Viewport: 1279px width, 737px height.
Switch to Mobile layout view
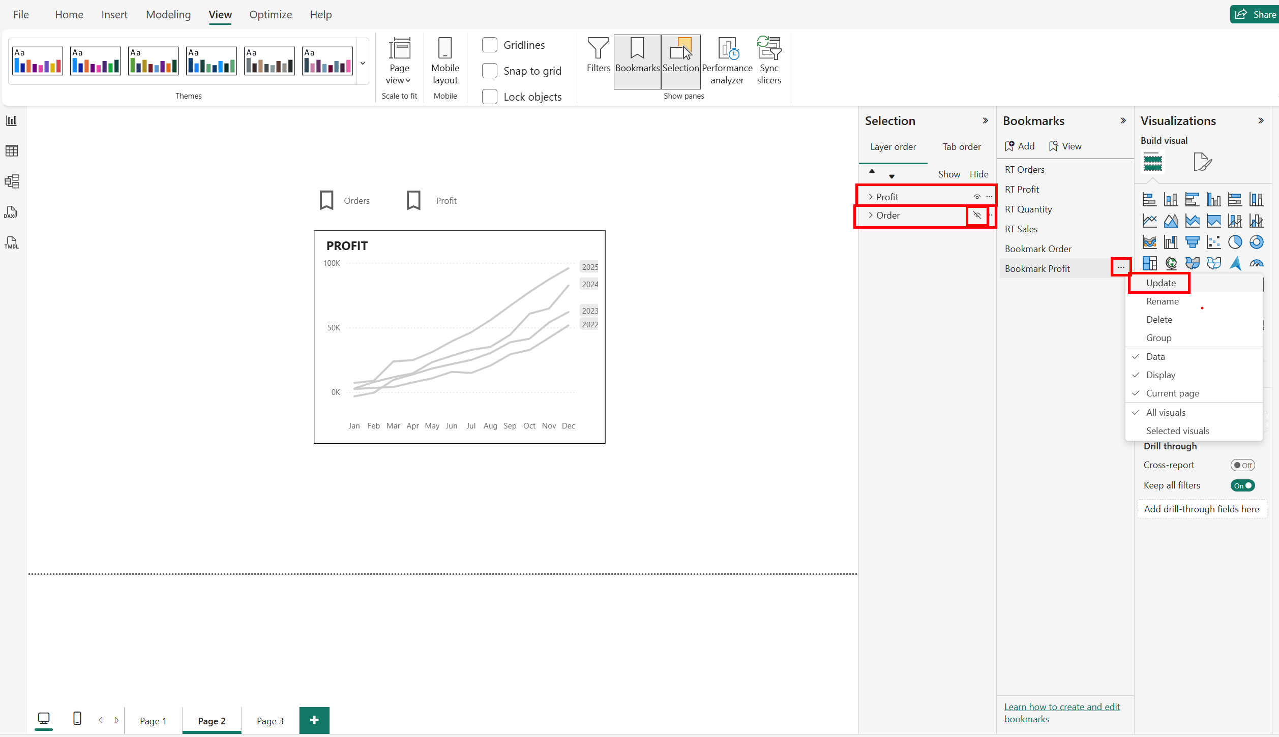[445, 61]
